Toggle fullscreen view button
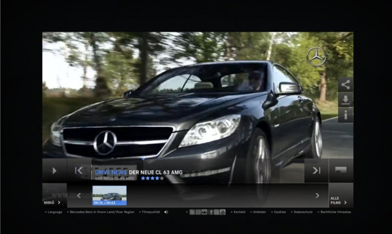392x234 pixels. coord(341,171)
